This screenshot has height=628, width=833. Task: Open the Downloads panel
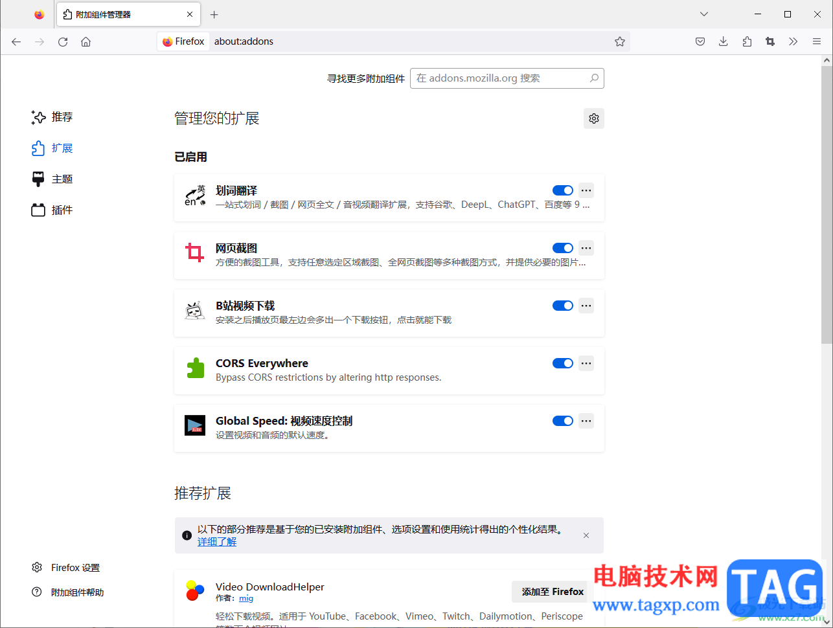724,41
